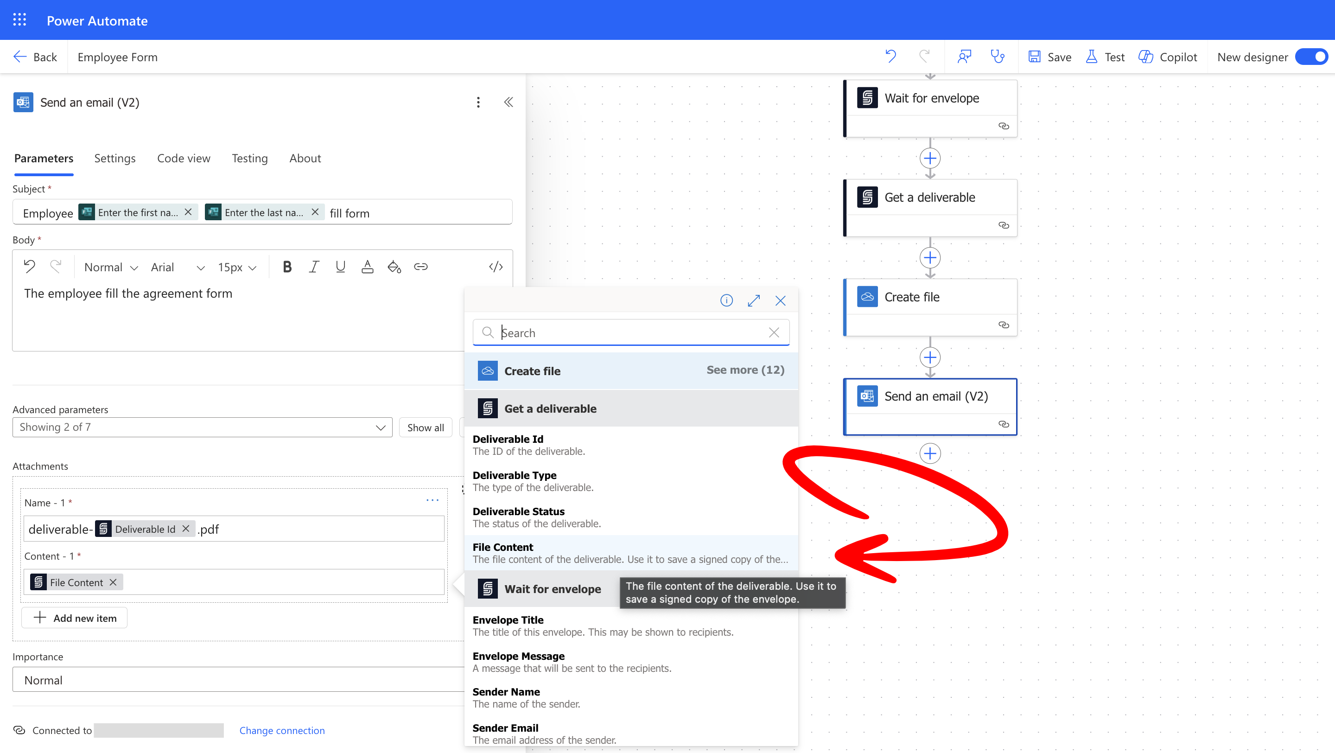Apply bold formatting in body editor
The width and height of the screenshot is (1335, 753).
(x=287, y=267)
